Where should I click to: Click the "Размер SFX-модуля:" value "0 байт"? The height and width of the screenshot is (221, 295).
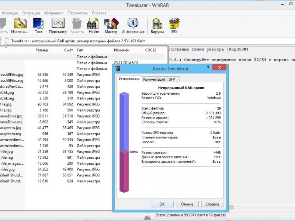point(215,133)
